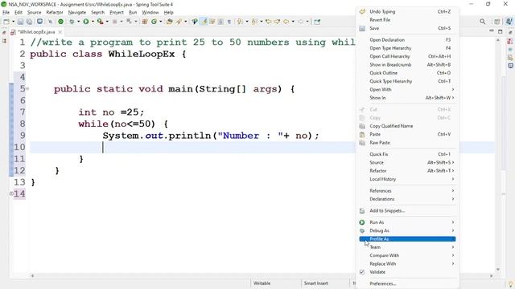This screenshot has height=289, width=515.
Task: Click the editor vertical scrollbar down arrow
Action: click(498, 270)
